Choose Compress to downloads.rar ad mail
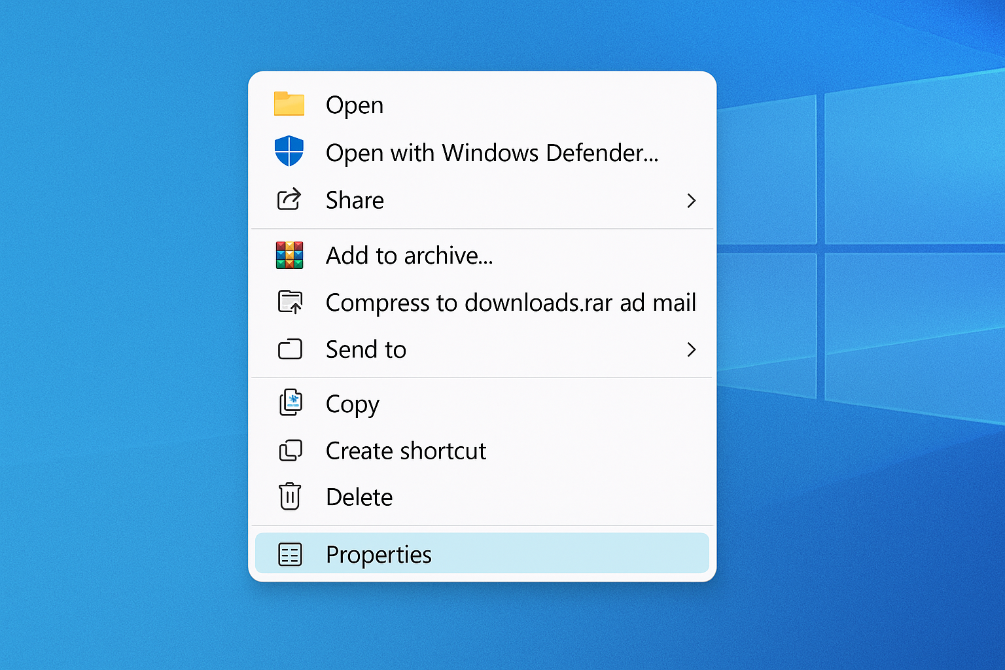Viewport: 1005px width, 670px height. pyautogui.click(x=482, y=302)
